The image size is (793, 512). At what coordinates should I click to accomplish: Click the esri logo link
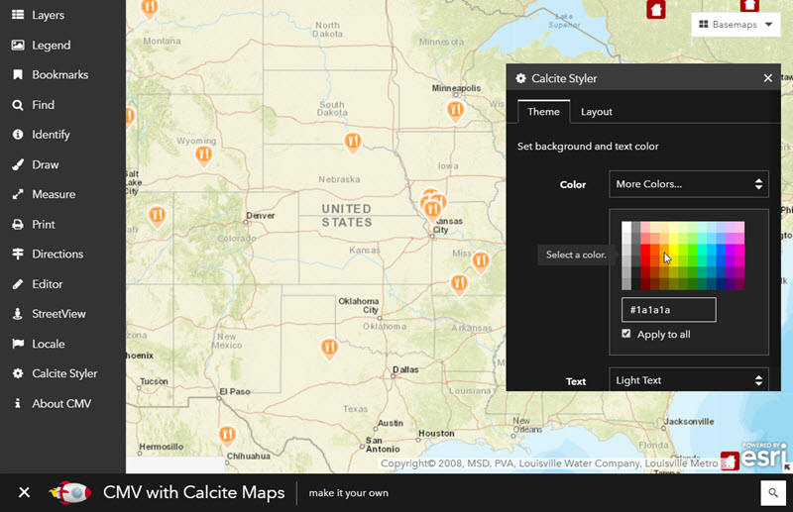point(763,455)
